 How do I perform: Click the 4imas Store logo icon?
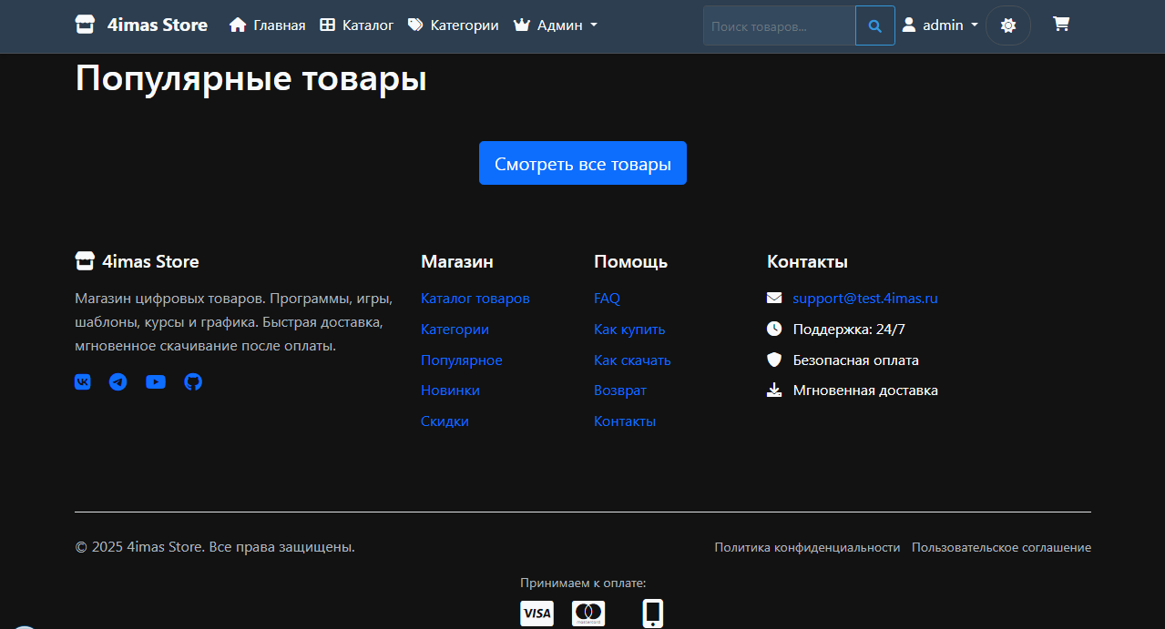click(x=85, y=24)
